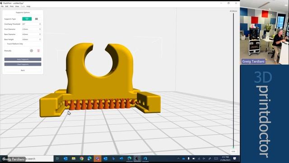Click the manual add-support plus icon

click(32, 51)
